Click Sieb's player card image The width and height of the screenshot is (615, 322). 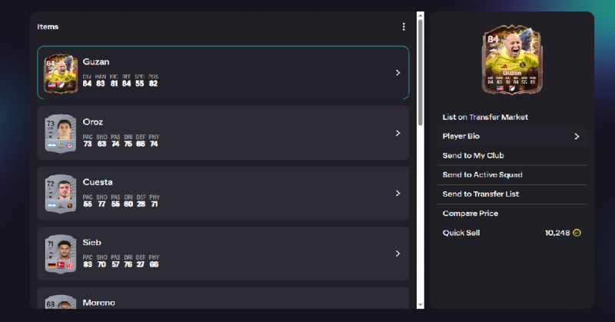61,254
